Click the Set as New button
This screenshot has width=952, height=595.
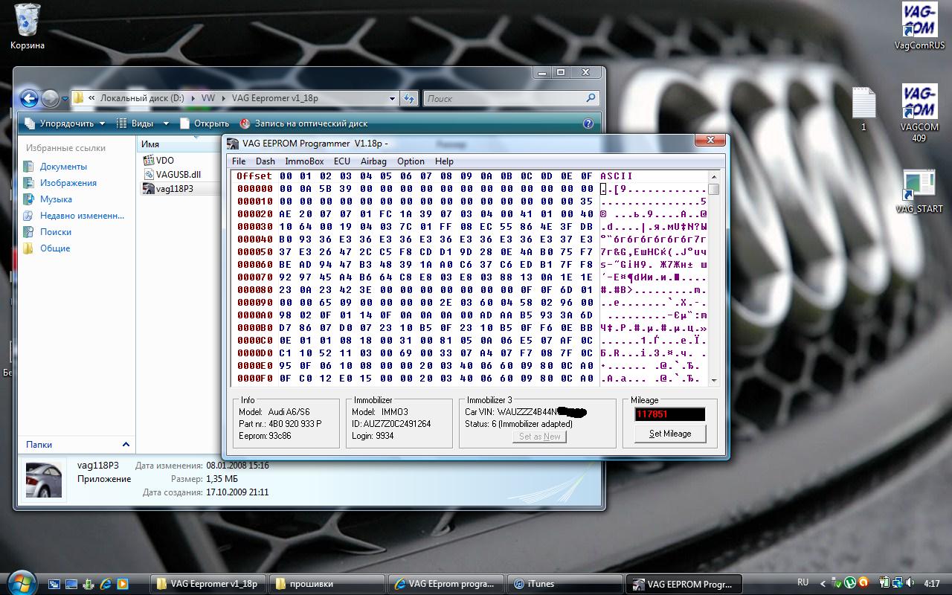540,437
